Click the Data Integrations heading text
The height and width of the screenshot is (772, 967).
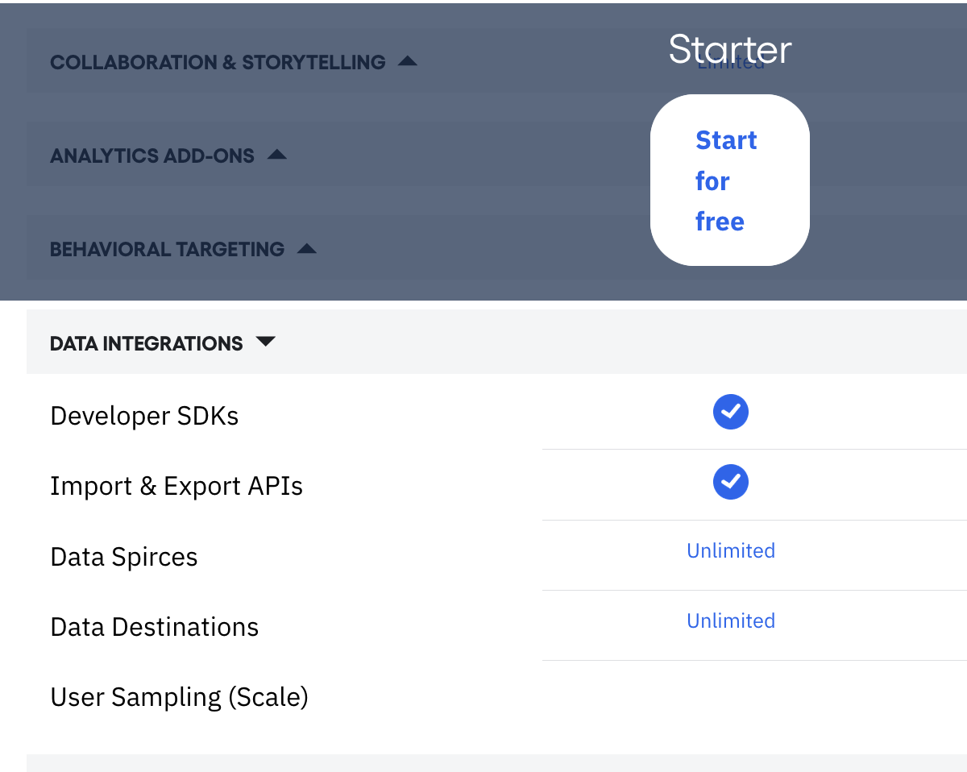point(146,344)
